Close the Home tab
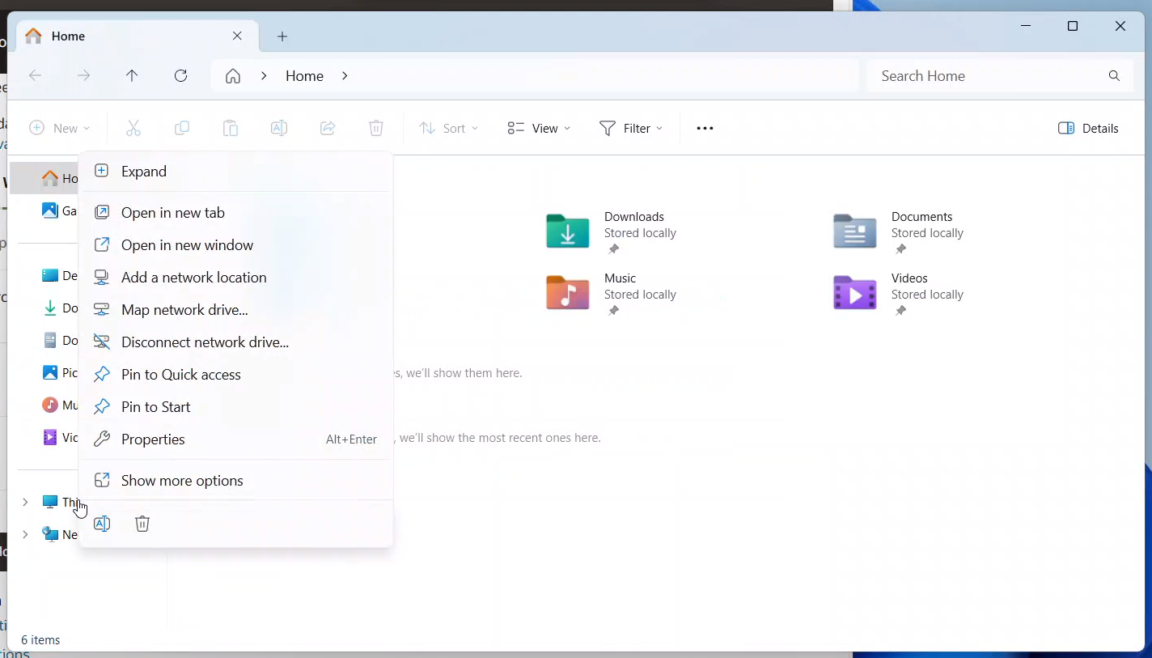 (x=237, y=36)
